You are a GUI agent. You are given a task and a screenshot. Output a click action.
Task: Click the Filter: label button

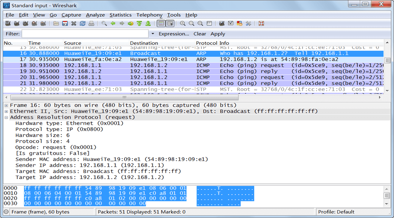[x=12, y=34]
